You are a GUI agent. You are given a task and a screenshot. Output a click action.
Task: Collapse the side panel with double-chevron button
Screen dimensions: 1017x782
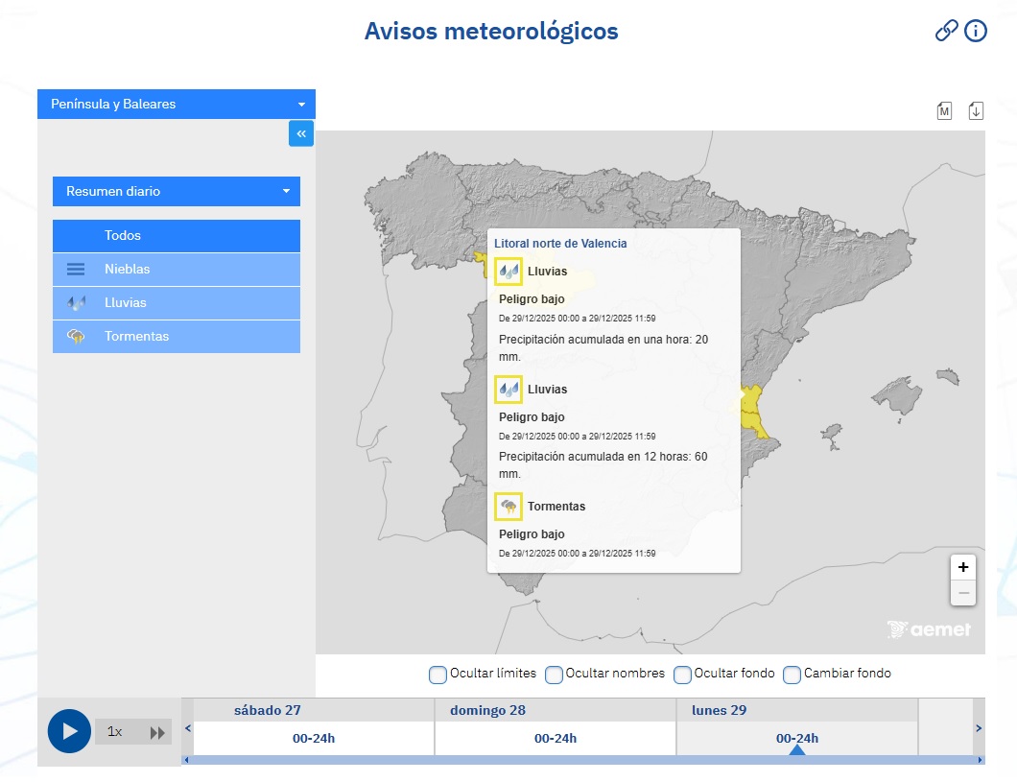(301, 133)
